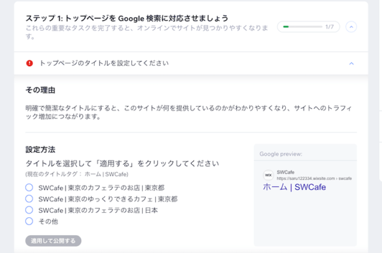The image size is (382, 253).
Task: Click the ステップ 1 heading text
Action: click(127, 18)
